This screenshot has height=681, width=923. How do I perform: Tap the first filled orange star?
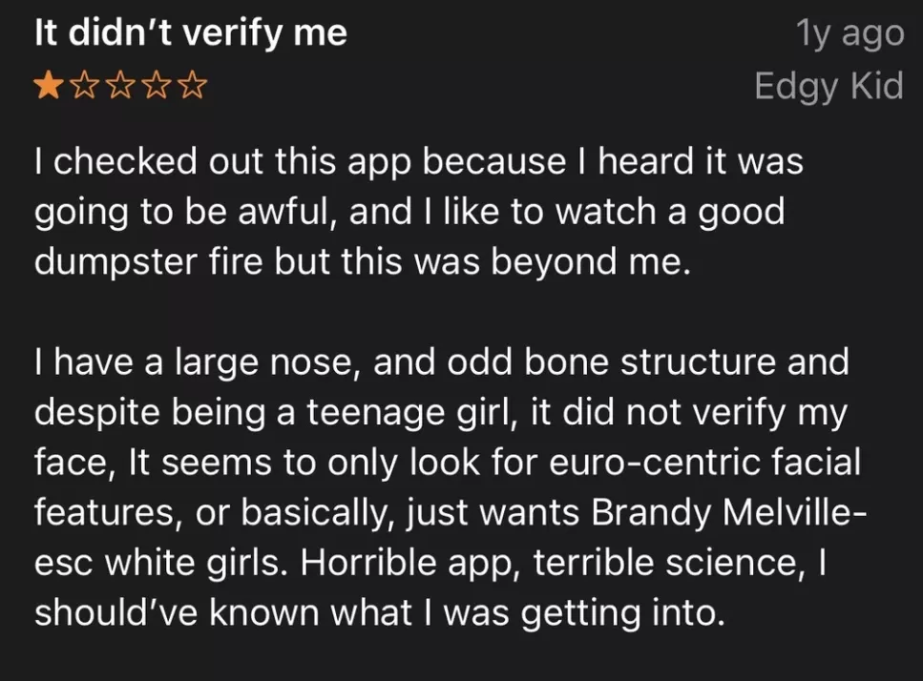(x=46, y=89)
